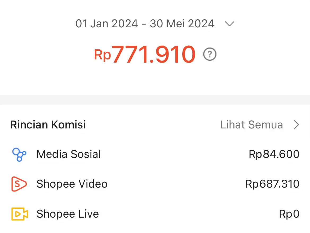Open the date range dropdown chevron
Screen dimensions: 310x233
(x=229, y=24)
